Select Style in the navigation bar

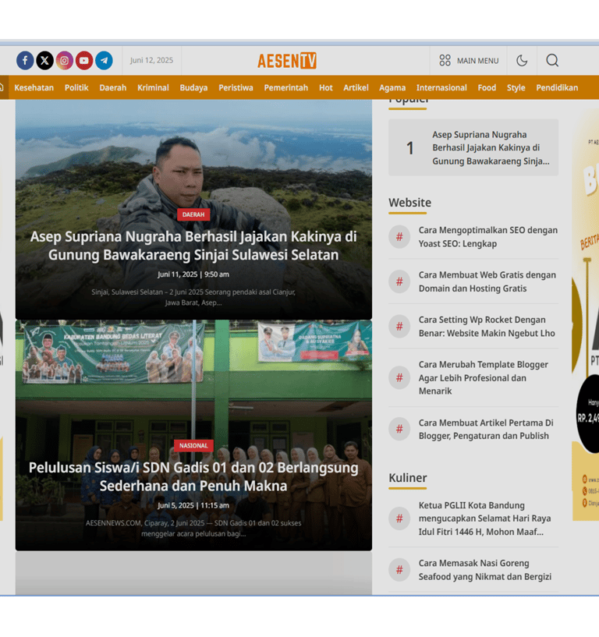(516, 88)
